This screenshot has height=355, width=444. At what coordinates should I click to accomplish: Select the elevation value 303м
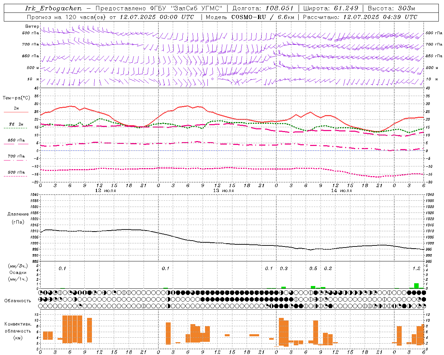tap(407, 8)
